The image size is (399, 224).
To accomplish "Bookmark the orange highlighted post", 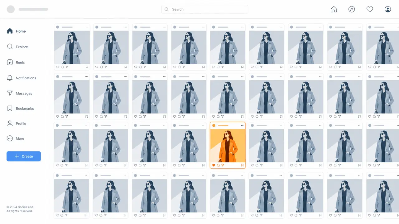I will [242, 165].
